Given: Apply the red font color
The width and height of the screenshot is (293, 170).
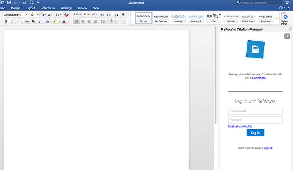Looking at the screenshot, I should tap(64, 21).
